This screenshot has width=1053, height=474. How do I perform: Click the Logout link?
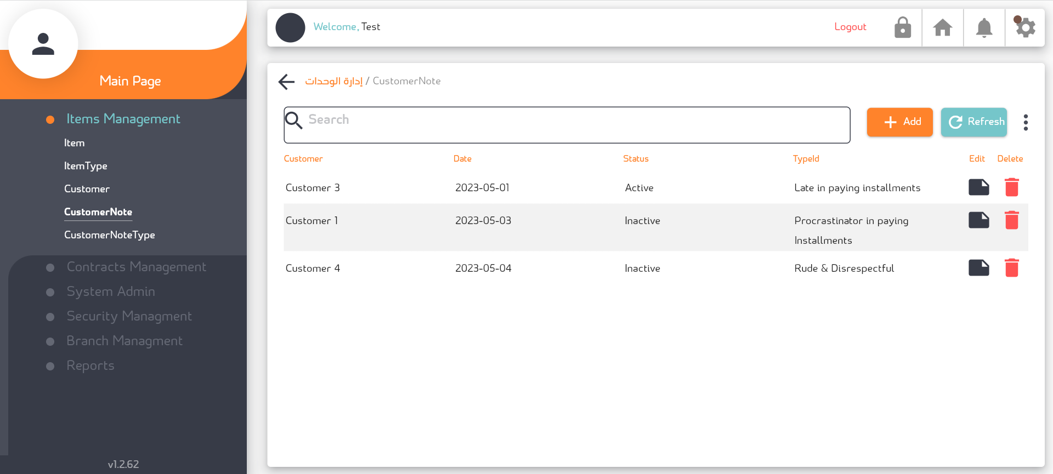coord(850,27)
